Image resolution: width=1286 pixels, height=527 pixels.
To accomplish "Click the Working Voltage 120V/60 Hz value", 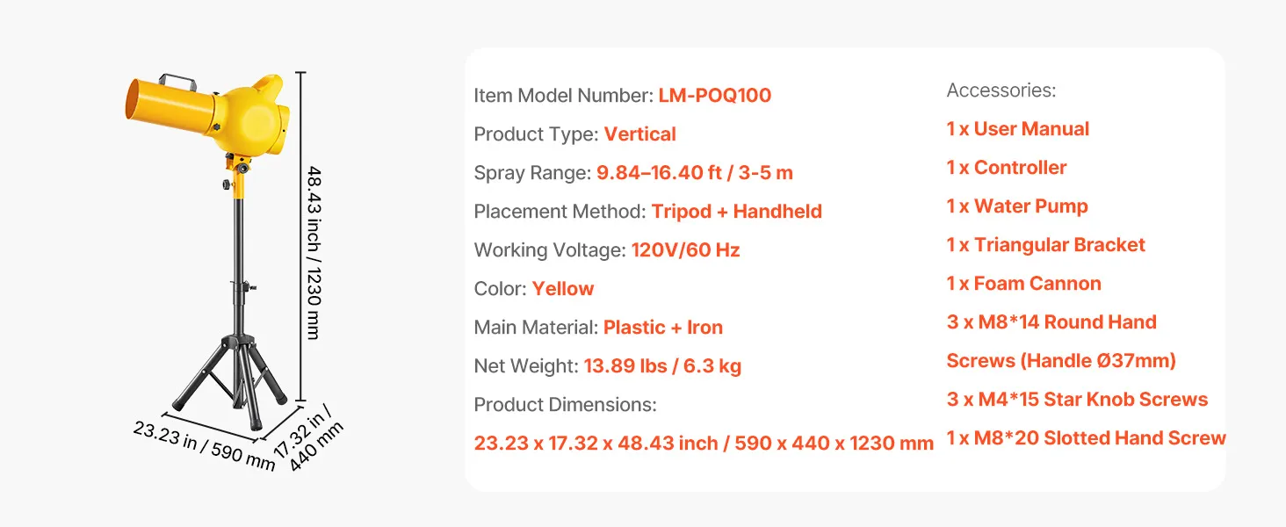I will [685, 250].
